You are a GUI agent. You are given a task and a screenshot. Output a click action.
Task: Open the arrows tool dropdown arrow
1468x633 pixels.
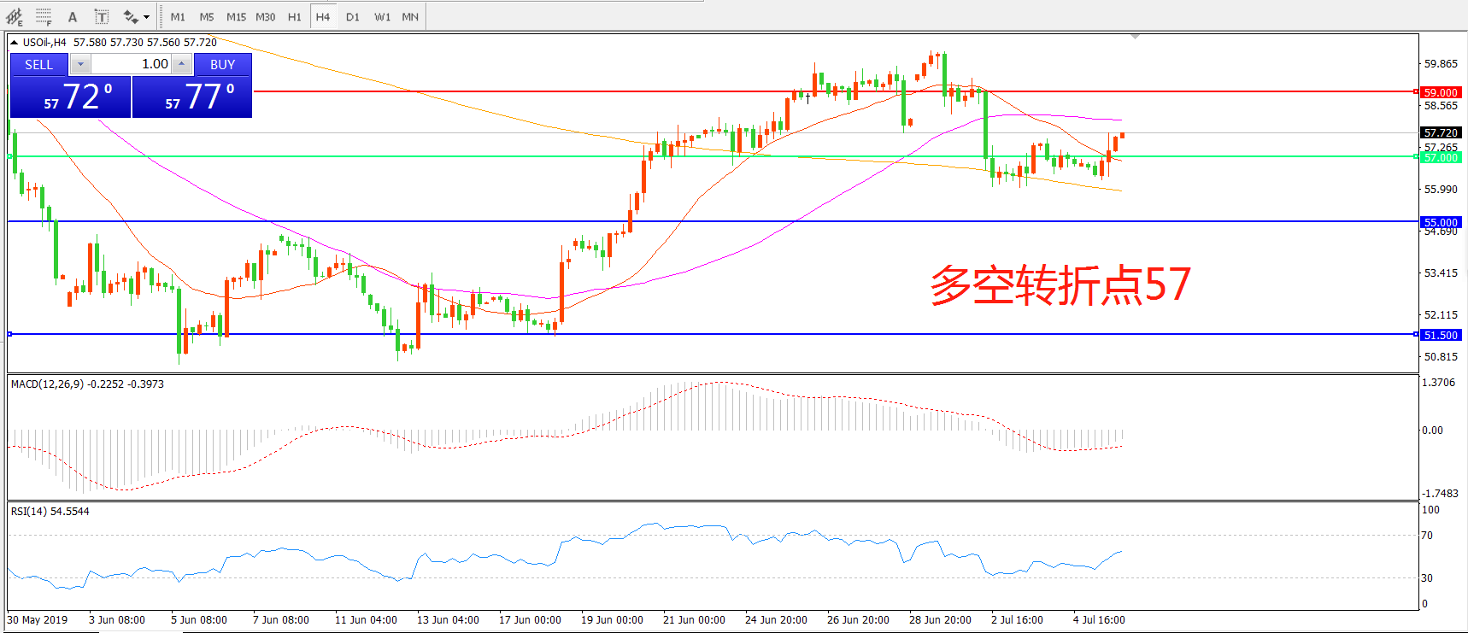pyautogui.click(x=147, y=16)
